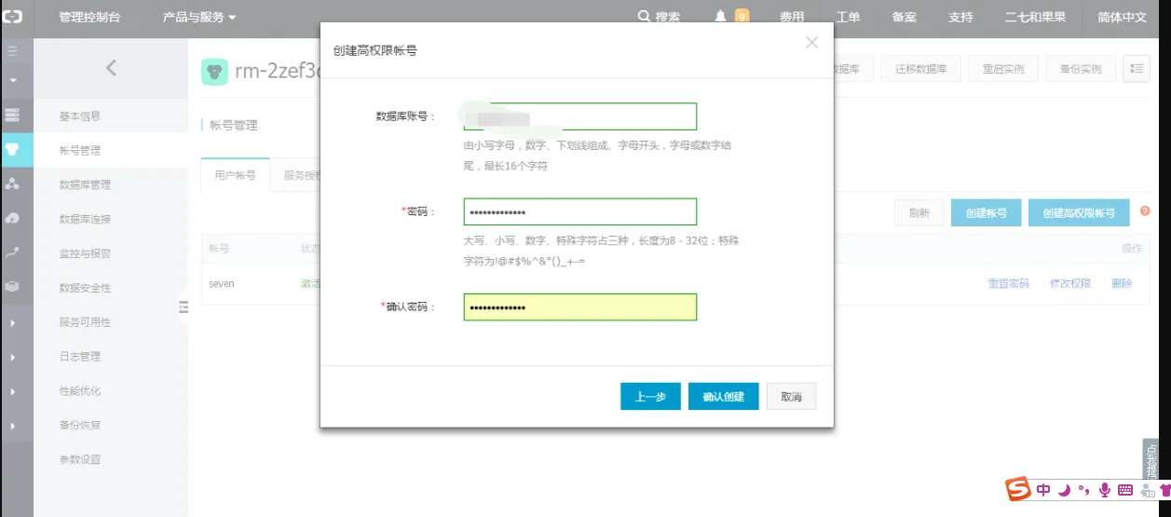Click the 确认创建 button
Screen dimensions: 1171x517
pos(724,396)
